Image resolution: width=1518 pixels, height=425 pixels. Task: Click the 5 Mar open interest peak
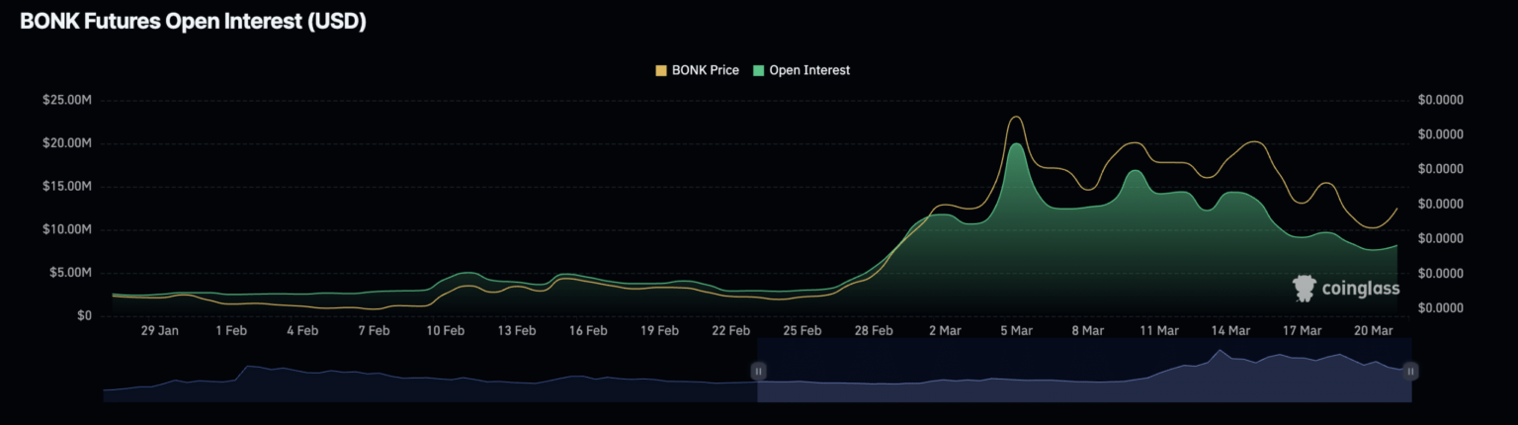pos(1015,145)
